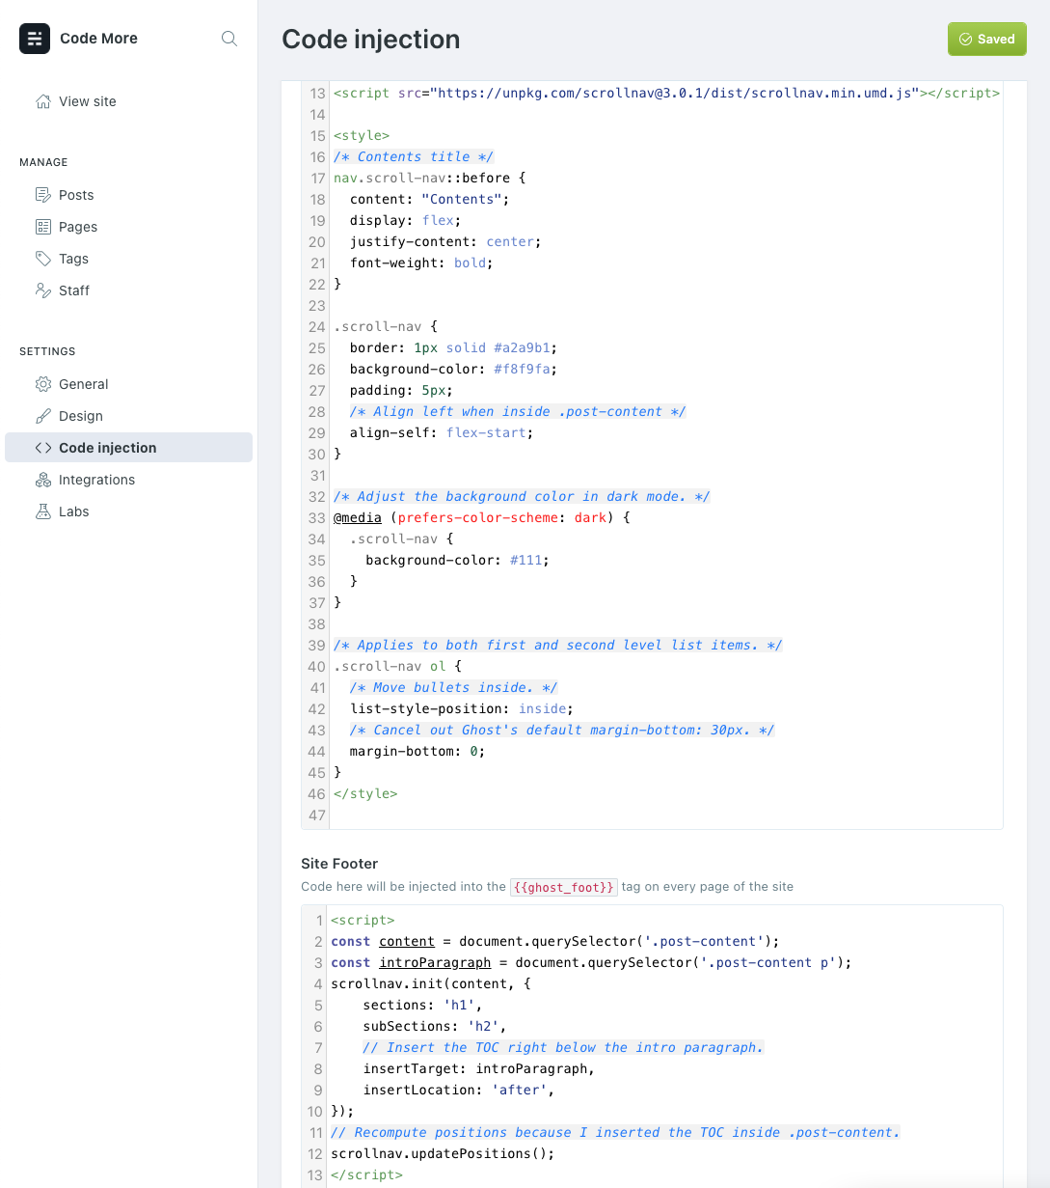This screenshot has width=1050, height=1188.
Task: Open the Code injection menu item
Action: [x=107, y=448]
